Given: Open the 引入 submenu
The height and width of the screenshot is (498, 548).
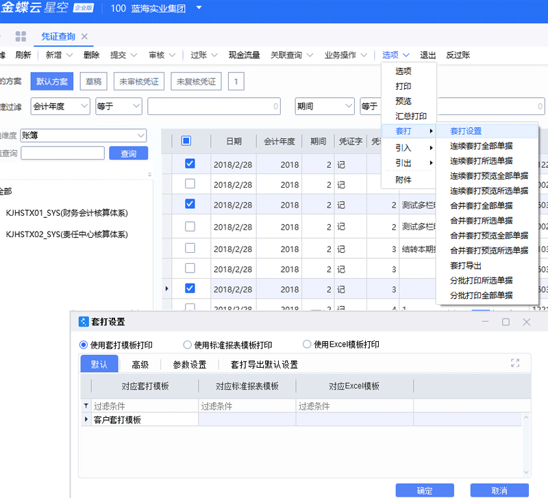Looking at the screenshot, I should tap(408, 148).
